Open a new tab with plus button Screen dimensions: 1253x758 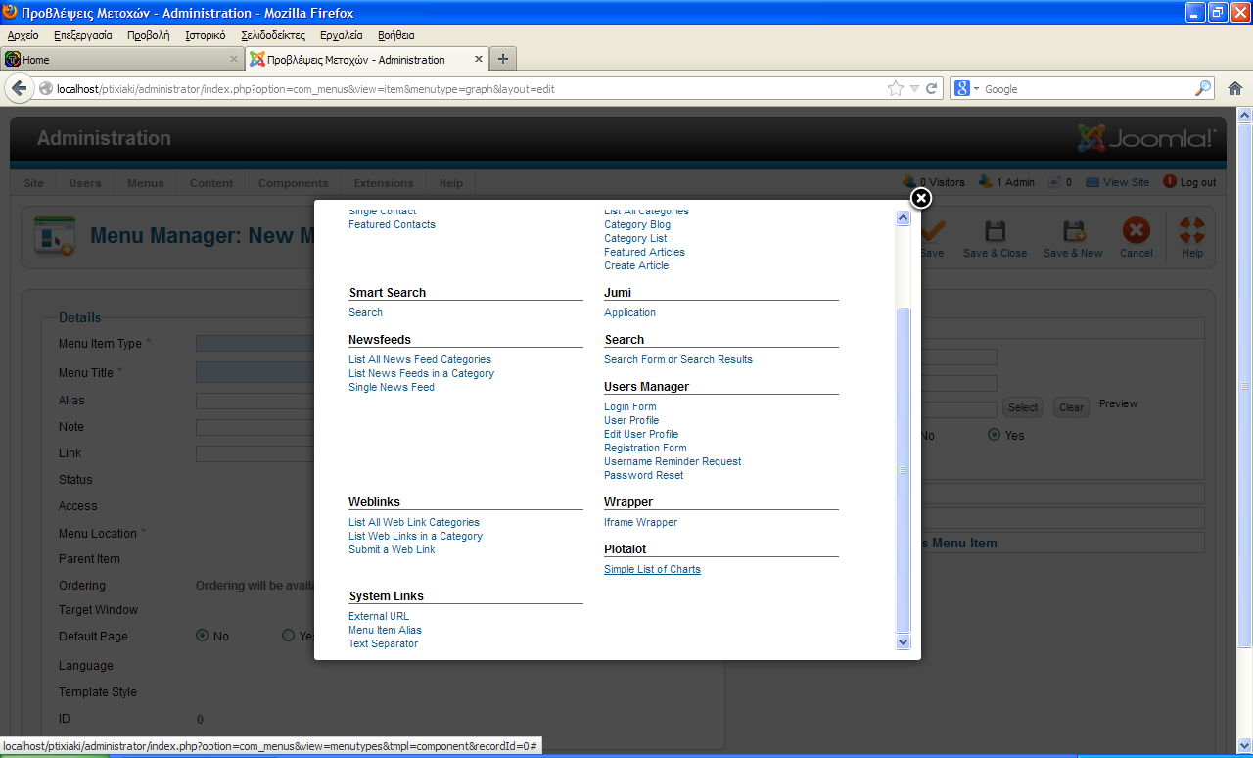click(x=503, y=59)
